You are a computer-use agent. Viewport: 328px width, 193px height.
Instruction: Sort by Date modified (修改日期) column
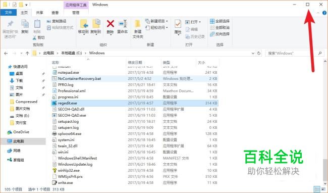pyautogui.click(x=143, y=62)
